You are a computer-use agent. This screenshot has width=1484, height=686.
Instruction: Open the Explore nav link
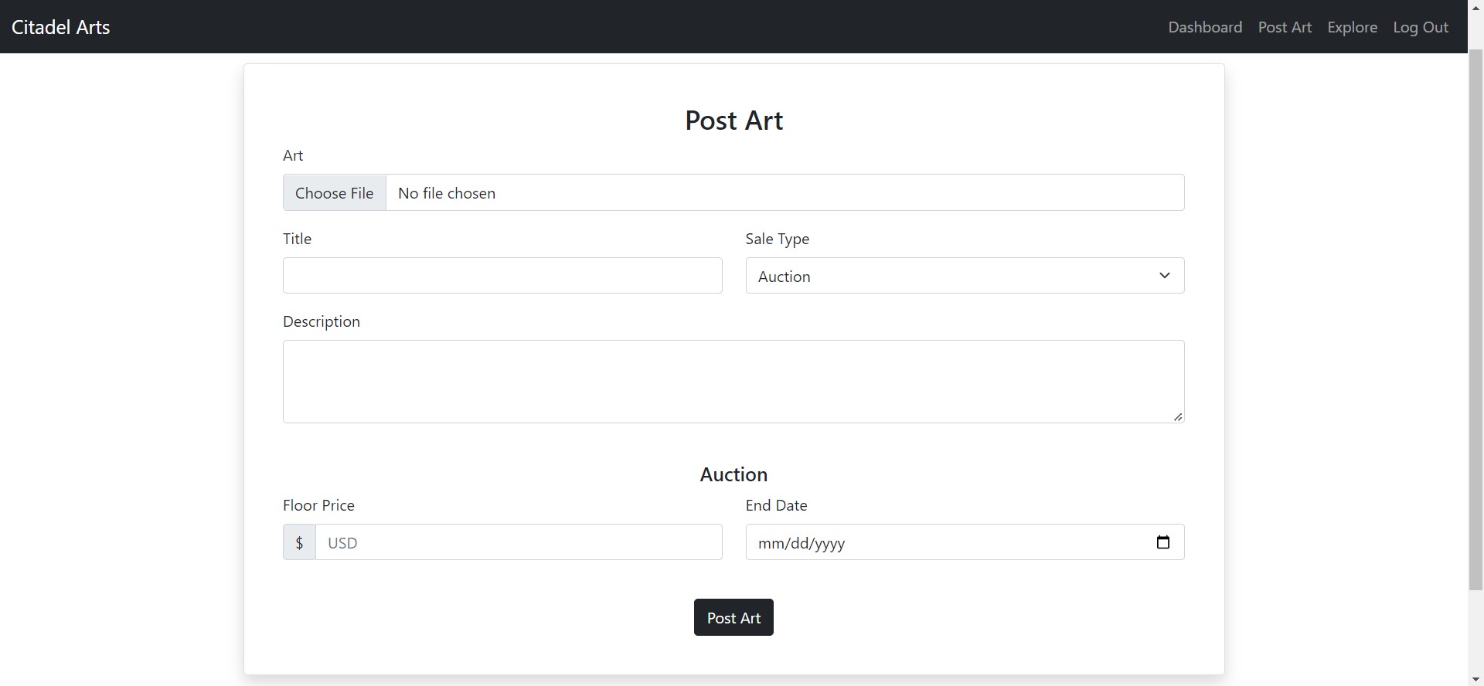click(x=1352, y=27)
